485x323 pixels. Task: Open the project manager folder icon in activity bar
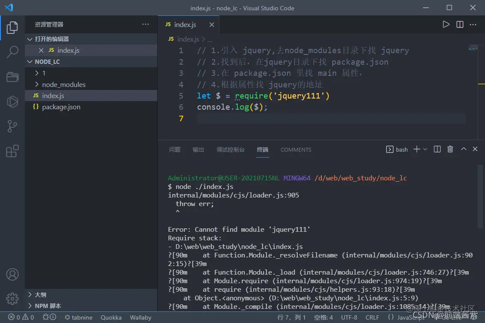pos(12,77)
